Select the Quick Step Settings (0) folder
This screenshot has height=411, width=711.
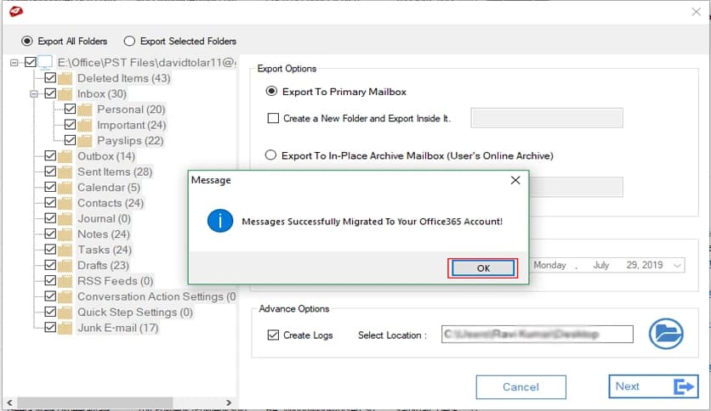point(135,312)
